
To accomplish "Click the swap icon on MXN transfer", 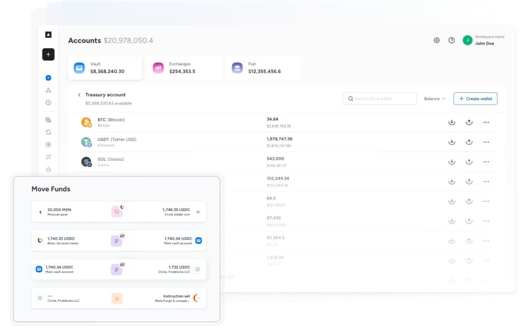I will coord(117,212).
